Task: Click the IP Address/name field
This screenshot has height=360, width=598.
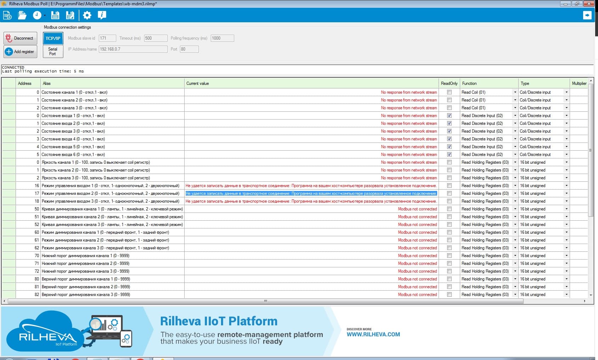Action: pos(133,49)
